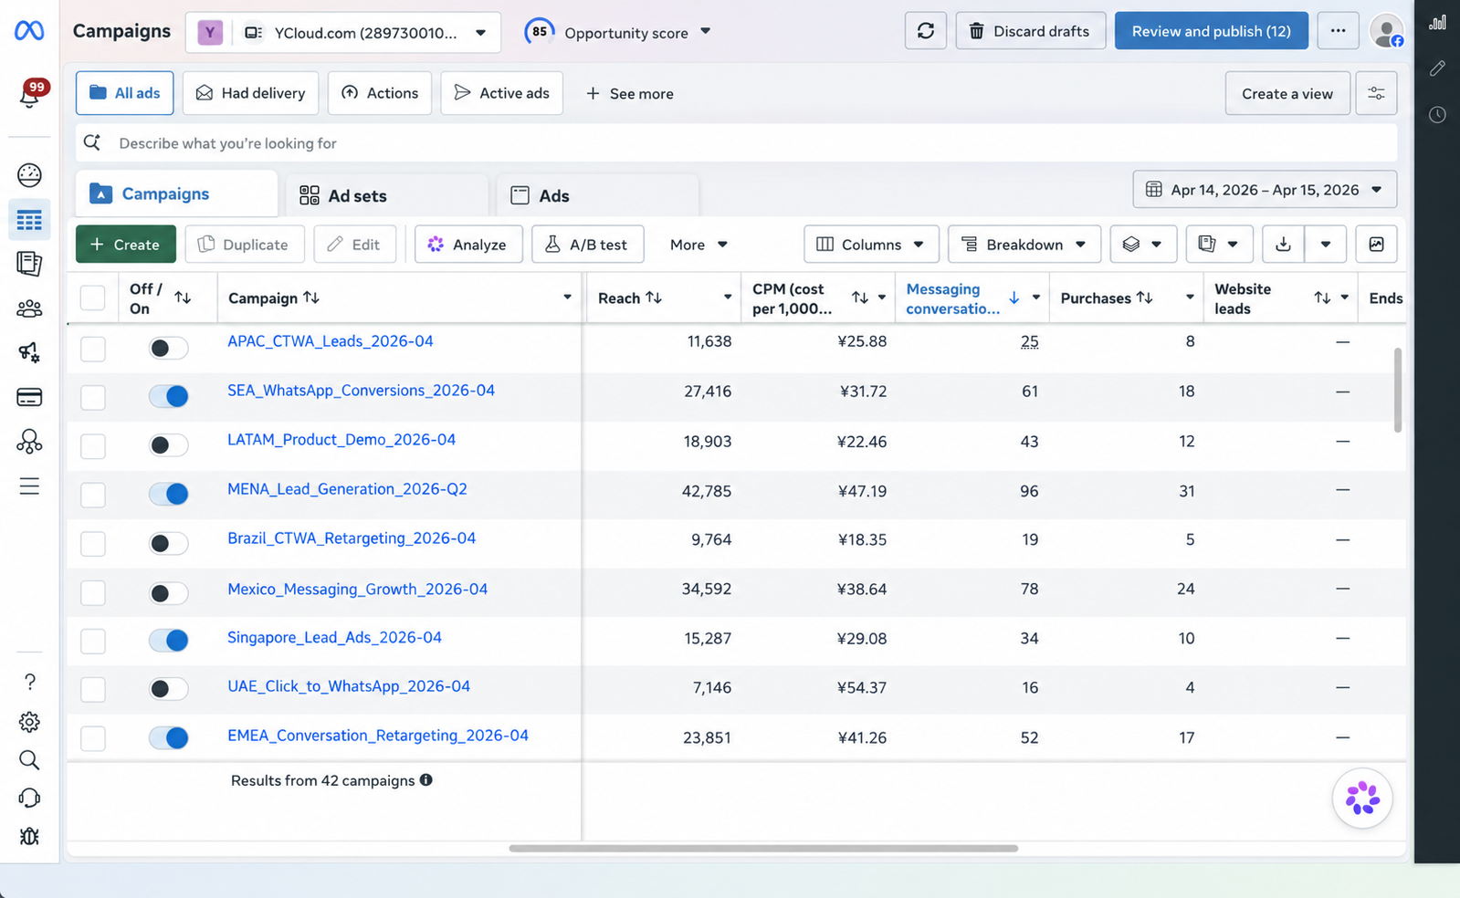Click the sidebar Search magnifier icon
Screen dimensions: 1460x898
pyautogui.click(x=29, y=760)
